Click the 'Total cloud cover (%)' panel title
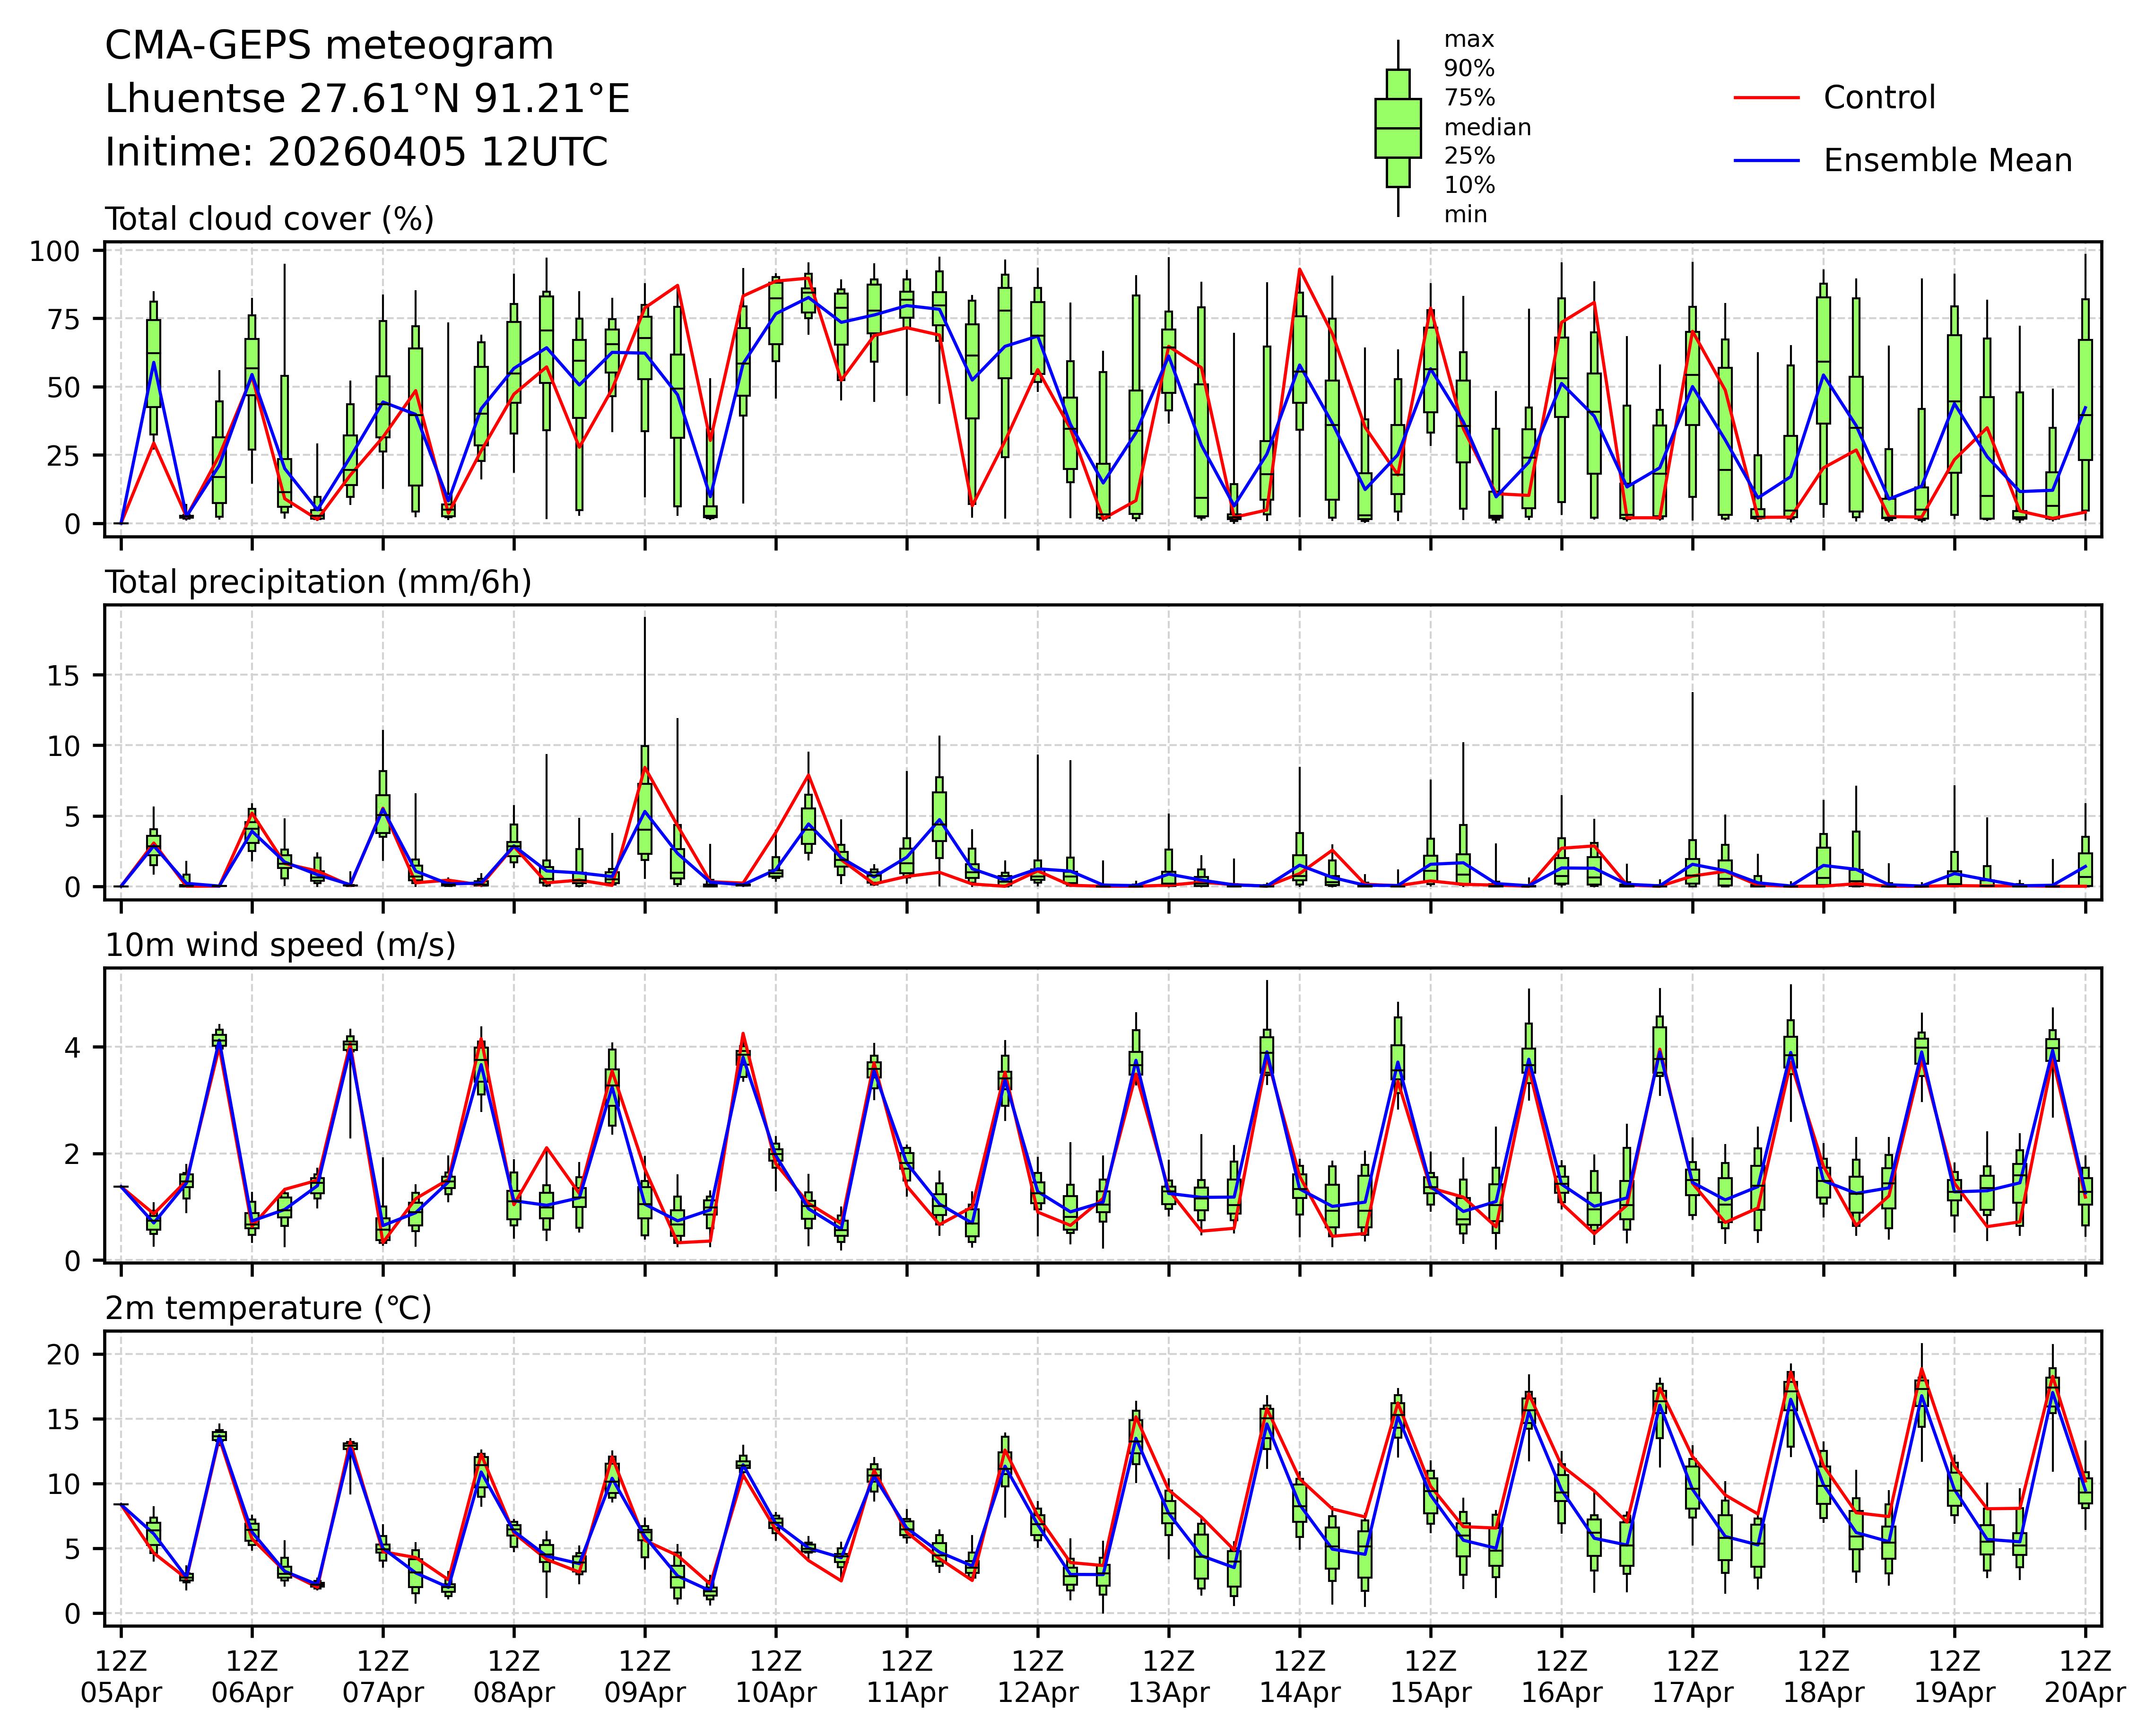Viewport: 2155px width, 1736px height. tap(269, 219)
